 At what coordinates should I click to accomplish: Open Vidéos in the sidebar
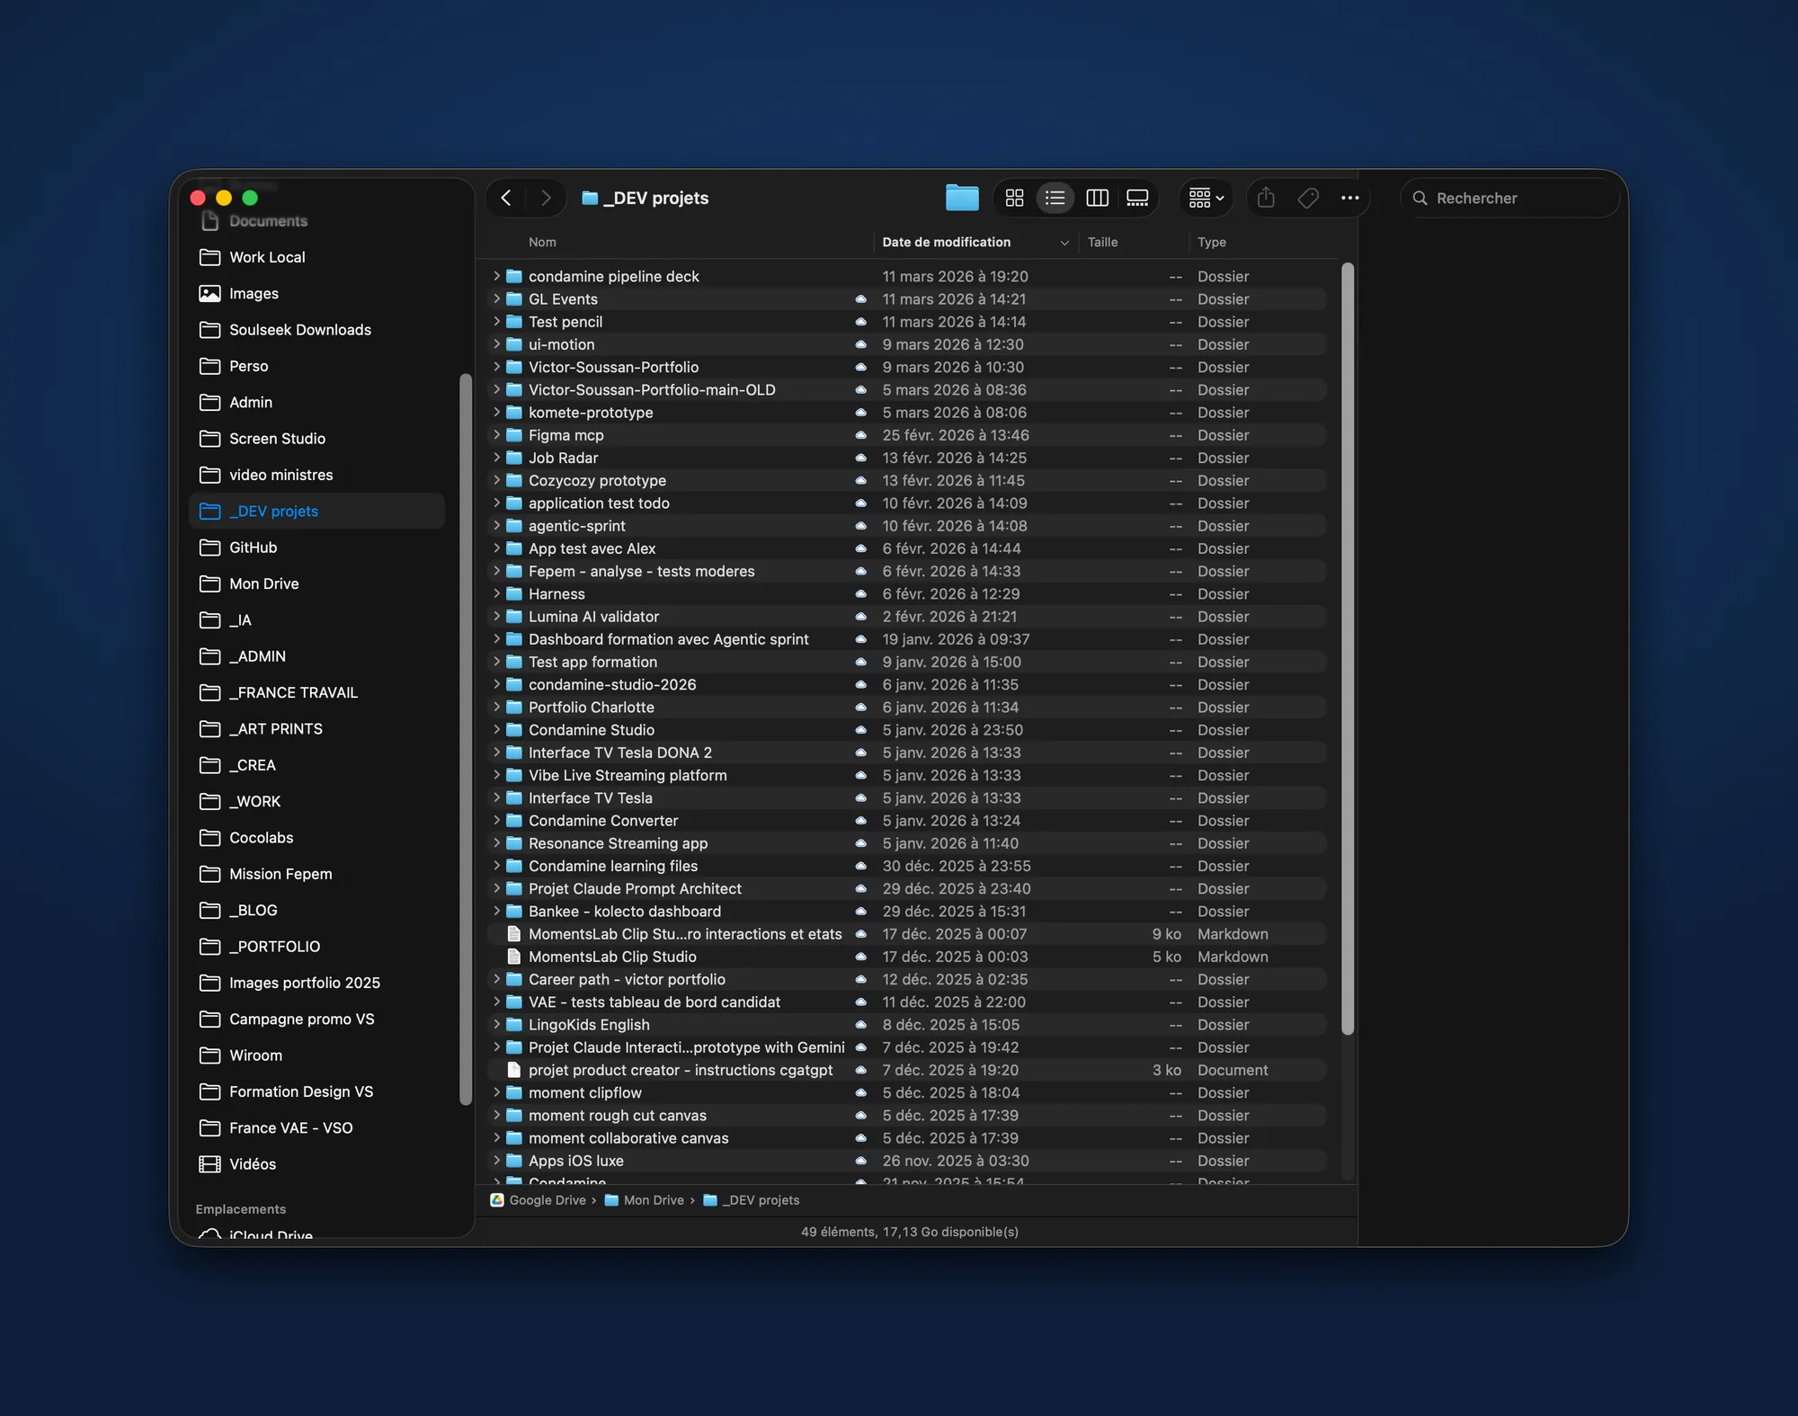(x=316, y=1163)
